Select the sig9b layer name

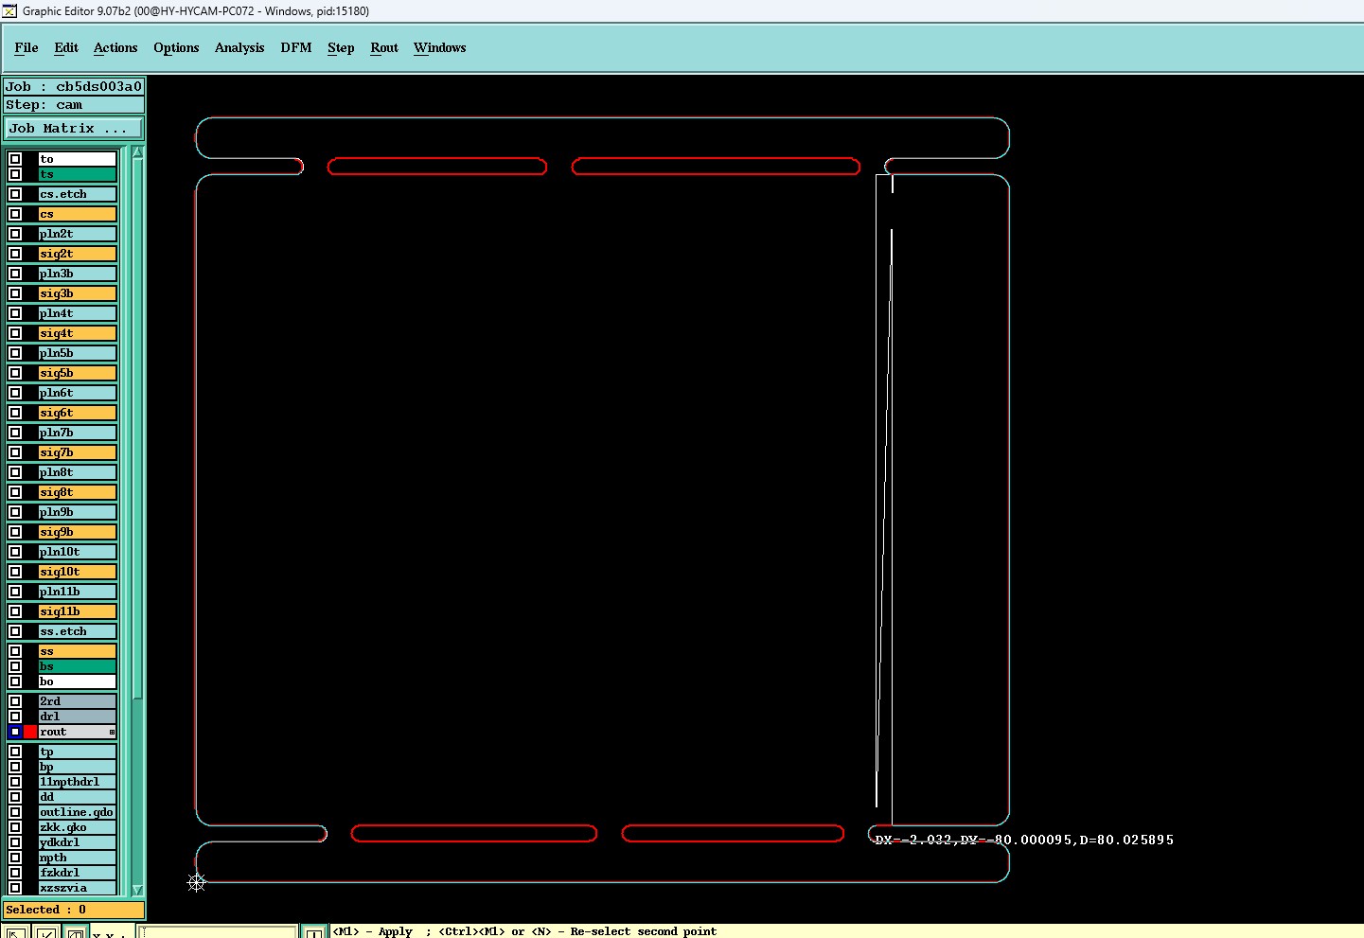(77, 532)
